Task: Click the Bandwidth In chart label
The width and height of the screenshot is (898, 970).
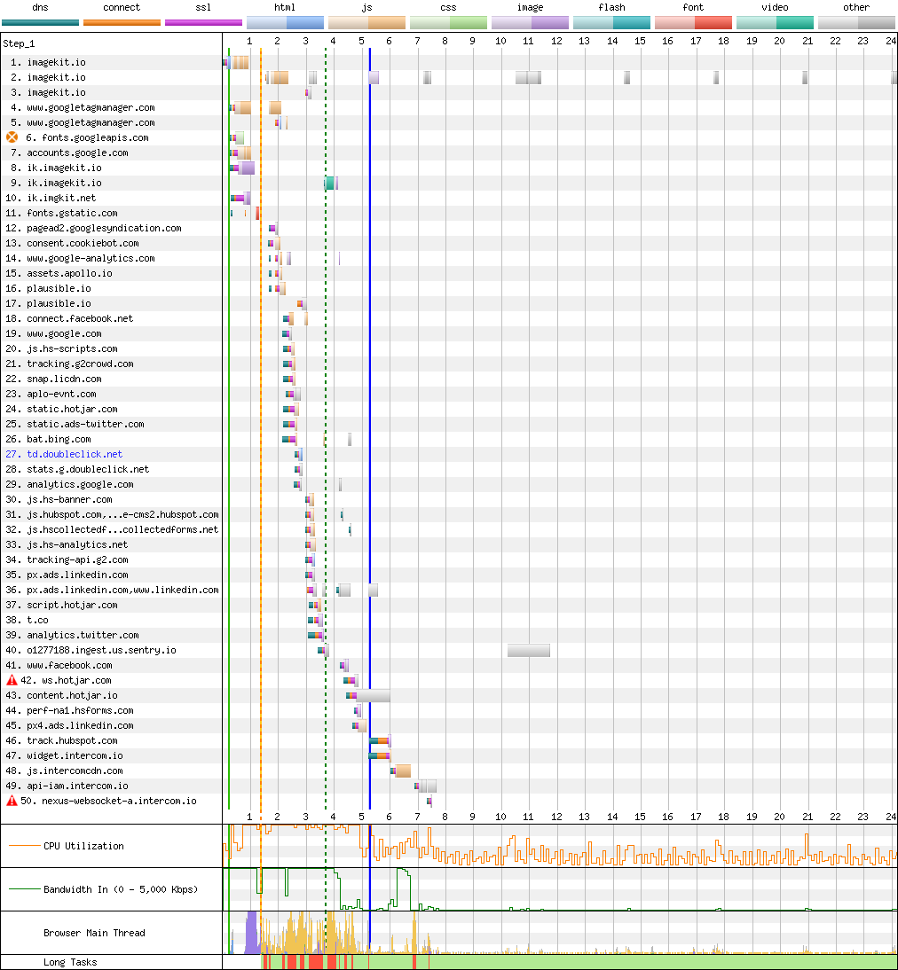Action: (121, 889)
